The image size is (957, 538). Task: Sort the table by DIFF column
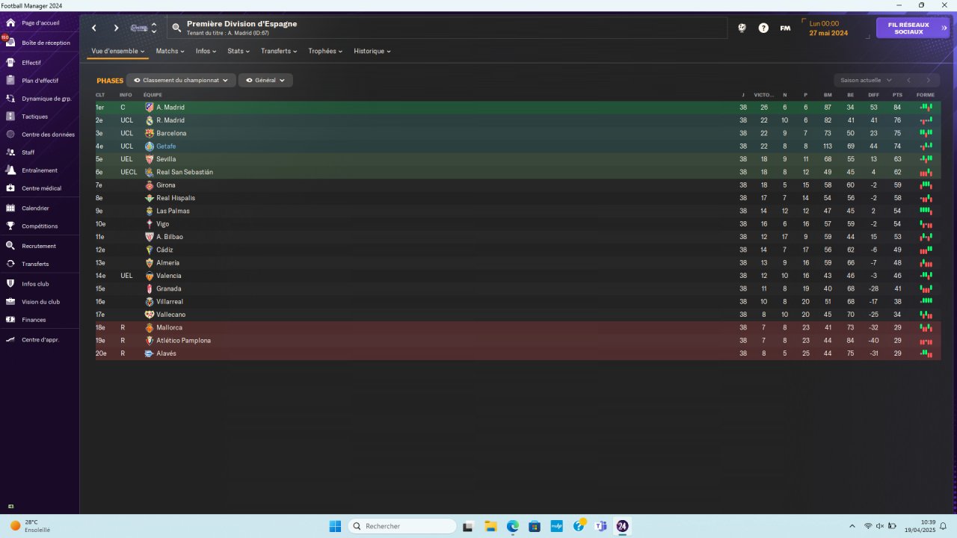[x=873, y=95]
